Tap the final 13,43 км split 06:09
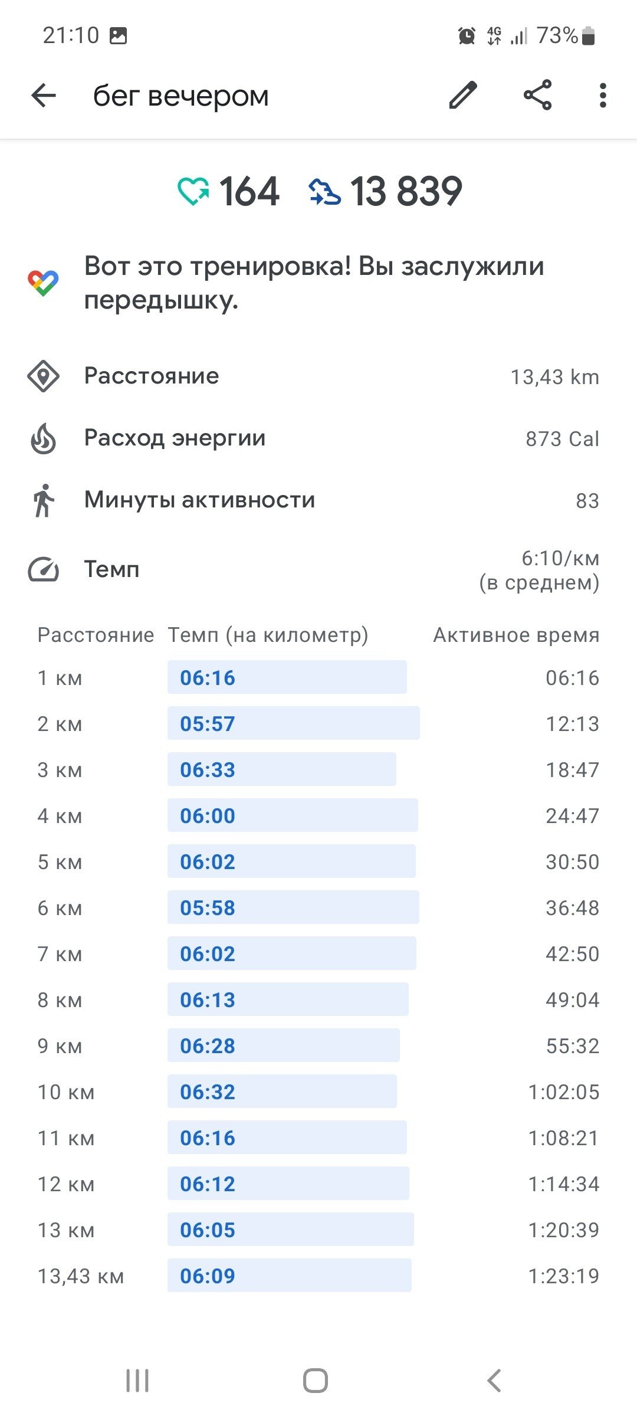 (x=289, y=1276)
